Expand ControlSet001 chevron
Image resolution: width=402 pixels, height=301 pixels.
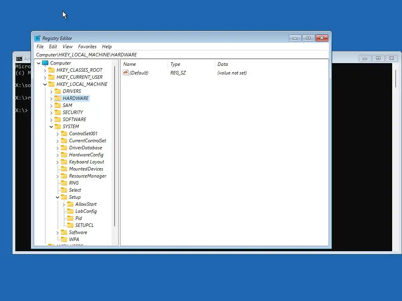pyautogui.click(x=58, y=134)
